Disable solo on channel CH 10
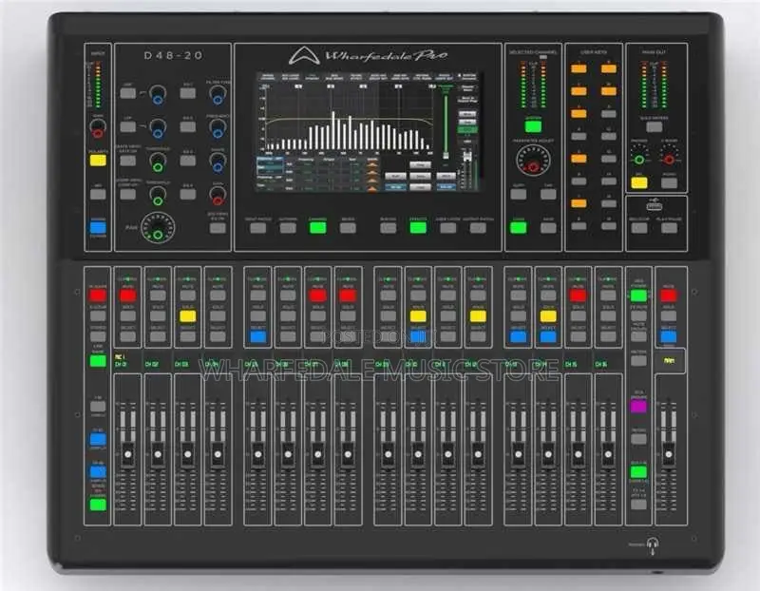 click(x=418, y=316)
